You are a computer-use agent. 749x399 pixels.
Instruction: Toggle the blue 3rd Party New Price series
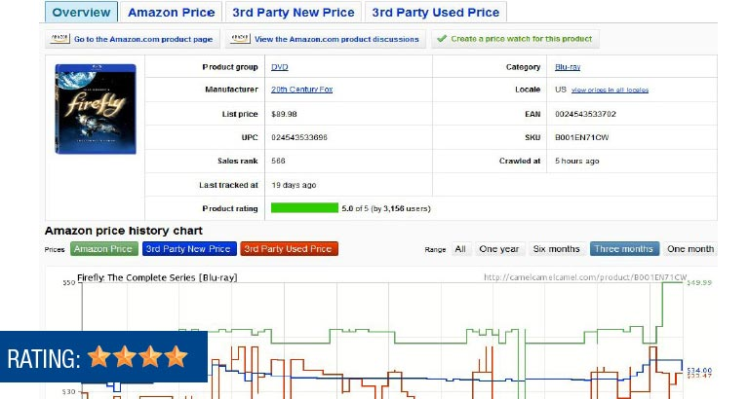[x=189, y=249]
